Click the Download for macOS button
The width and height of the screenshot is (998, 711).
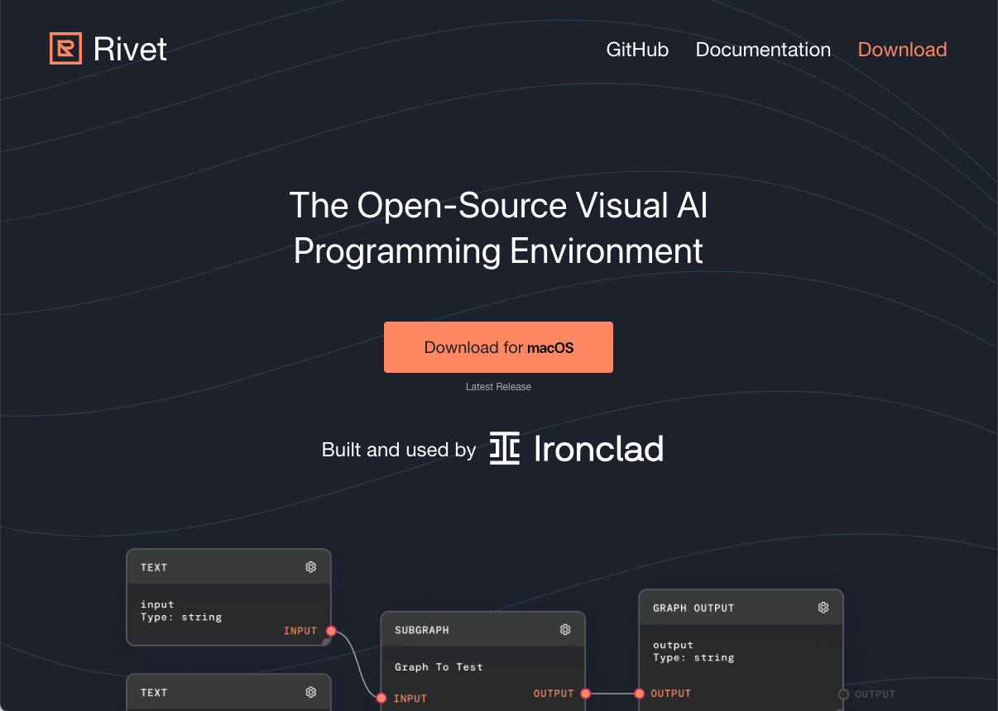[x=498, y=347]
